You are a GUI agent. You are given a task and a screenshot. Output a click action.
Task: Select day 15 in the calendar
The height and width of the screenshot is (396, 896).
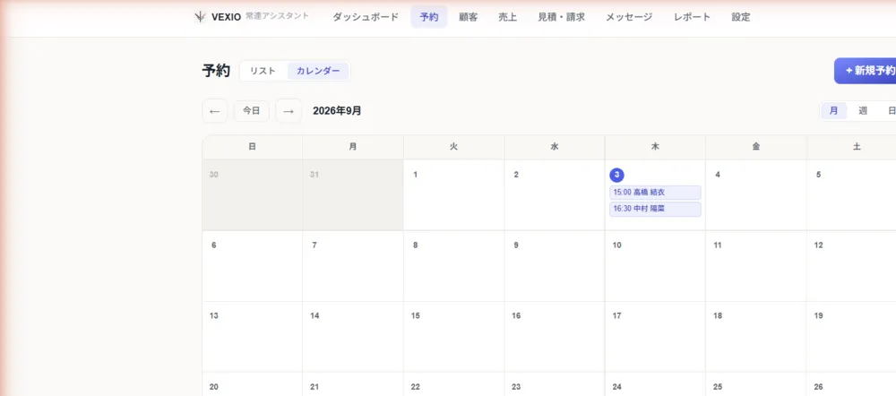point(453,337)
